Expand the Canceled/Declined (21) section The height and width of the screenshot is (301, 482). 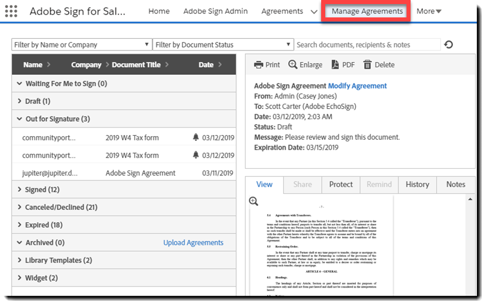pos(19,207)
